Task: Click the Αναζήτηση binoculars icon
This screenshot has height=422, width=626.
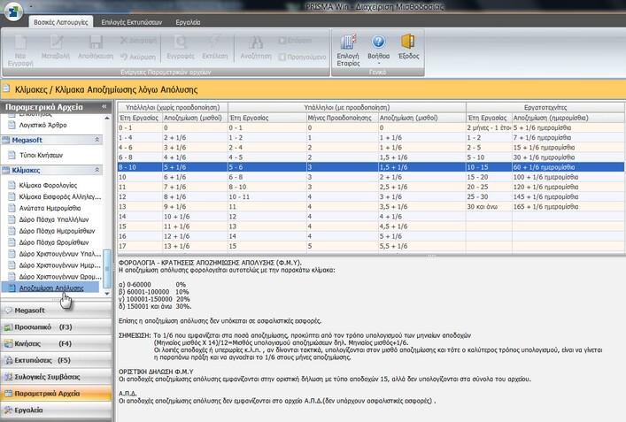Action: point(256,42)
